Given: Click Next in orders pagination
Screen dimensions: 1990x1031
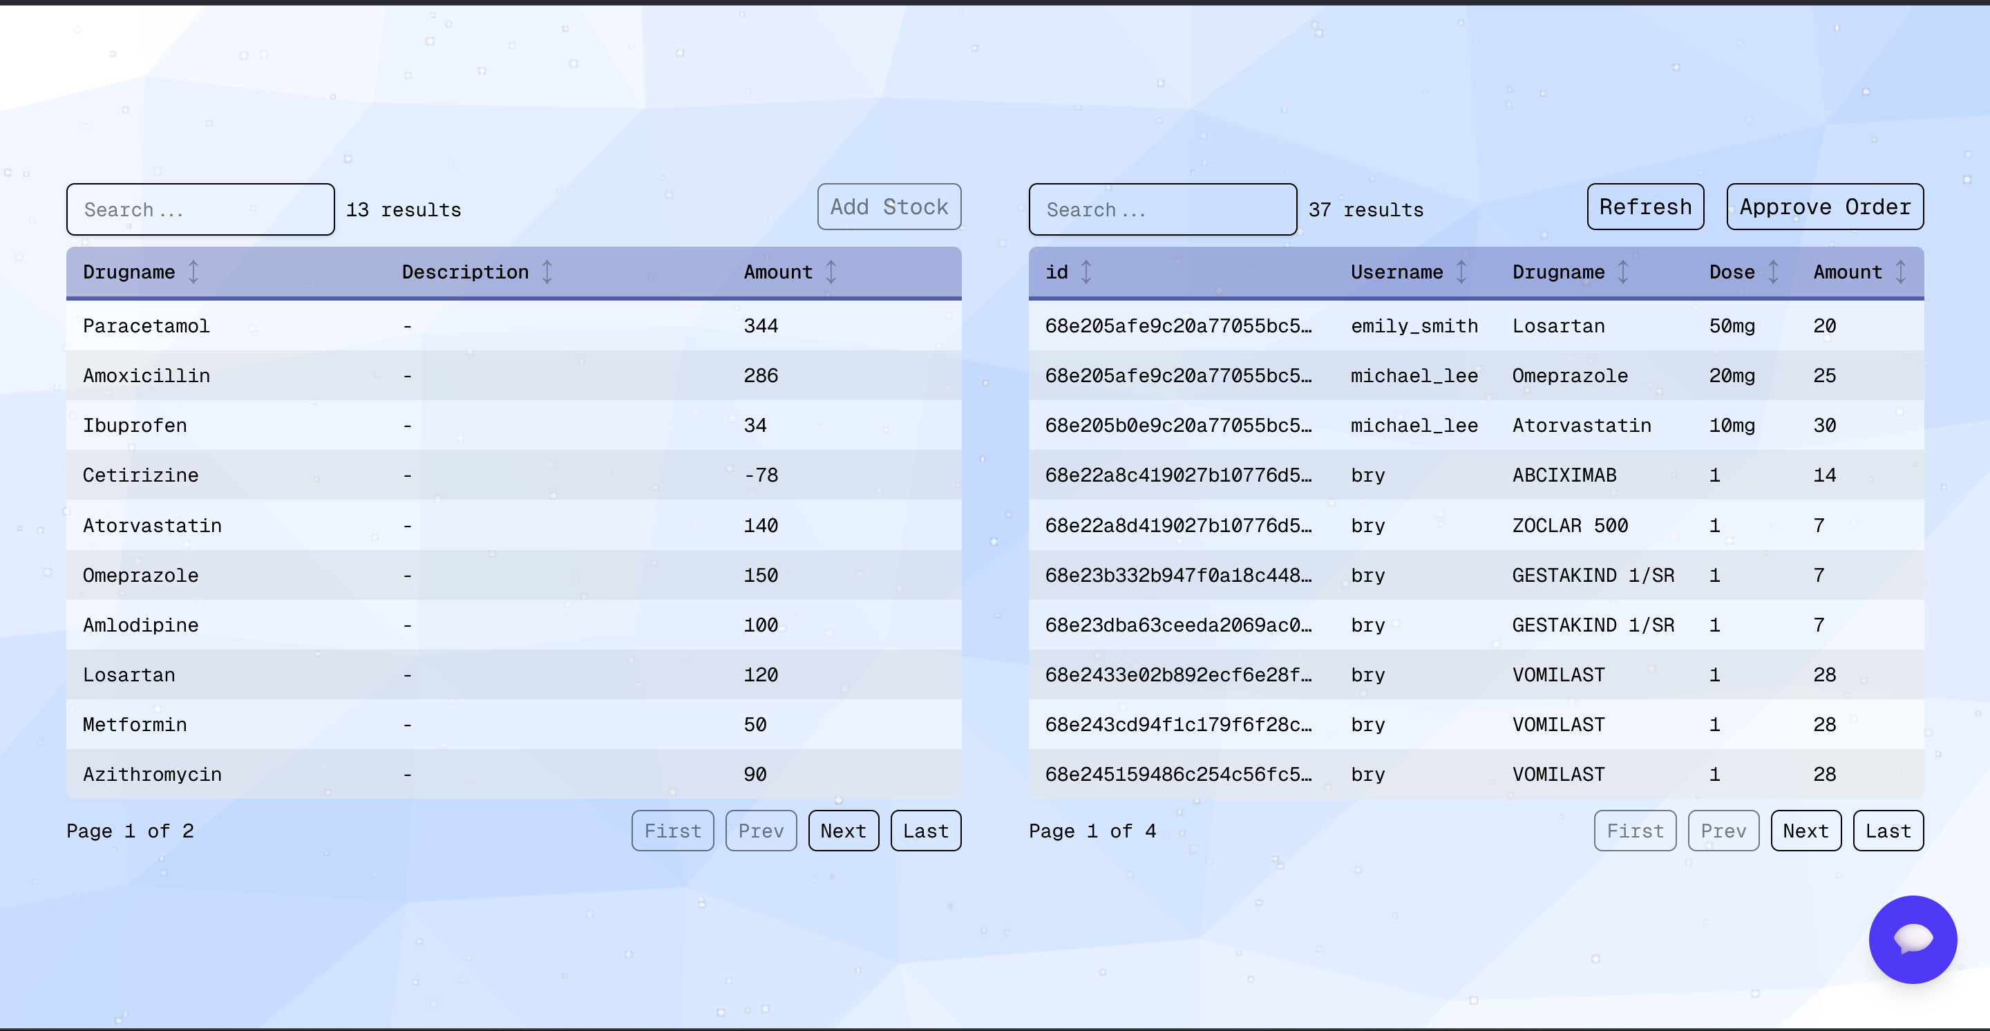Looking at the screenshot, I should 1806,831.
